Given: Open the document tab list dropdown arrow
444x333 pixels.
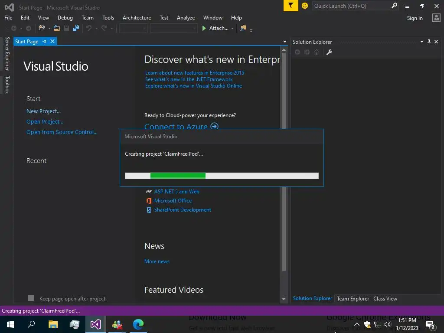Looking at the screenshot, I should point(284,42).
